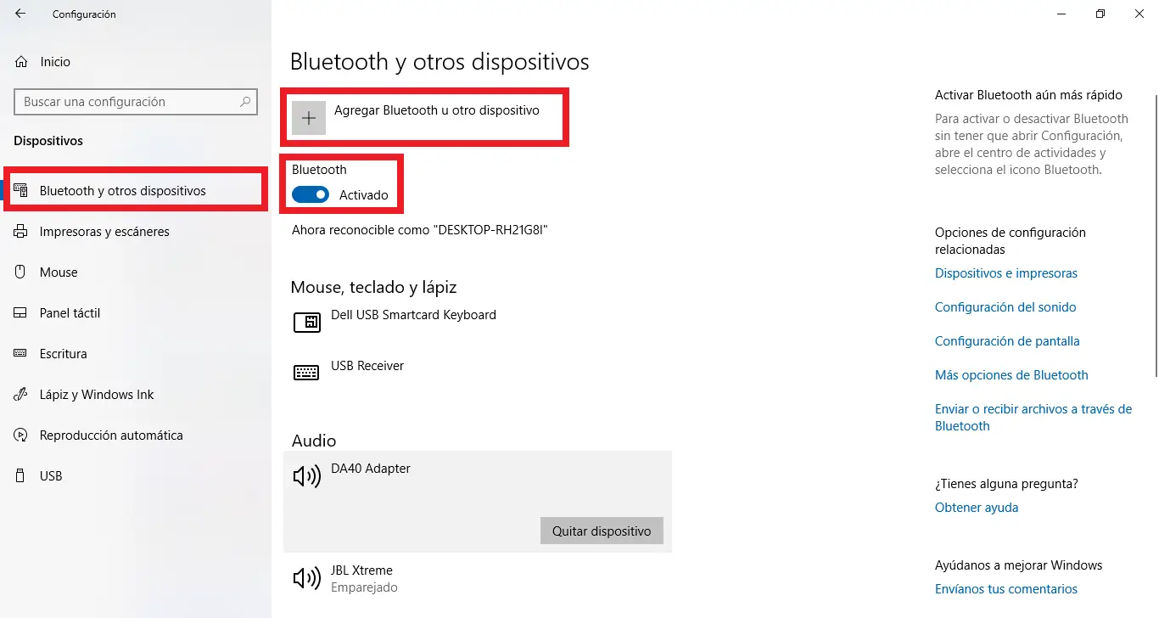Select the Inicio home icon

coord(21,61)
